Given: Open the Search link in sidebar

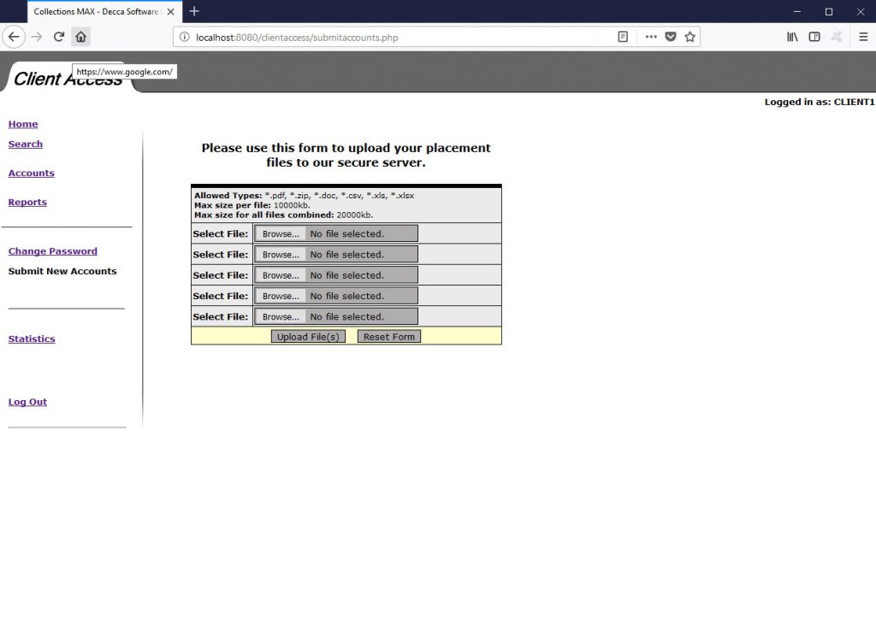Looking at the screenshot, I should point(25,144).
